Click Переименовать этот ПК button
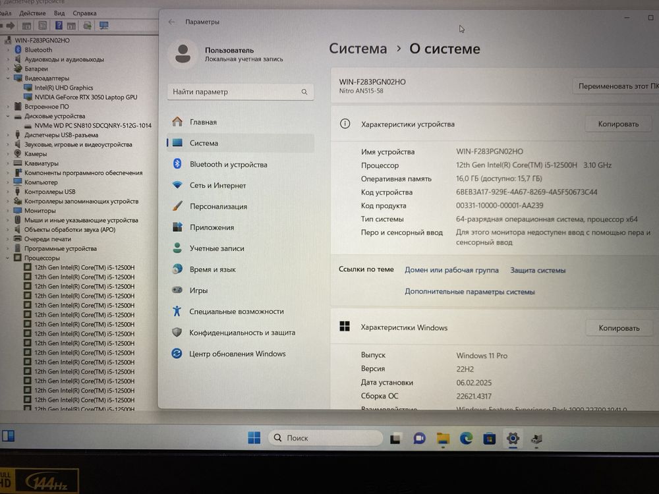The height and width of the screenshot is (494, 659). [x=616, y=86]
